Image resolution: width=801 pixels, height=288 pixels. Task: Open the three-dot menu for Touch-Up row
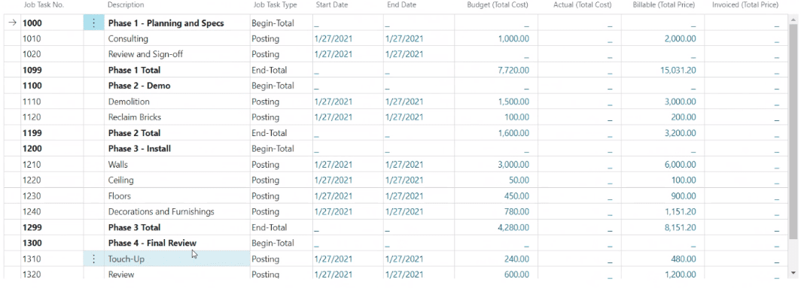pyautogui.click(x=93, y=259)
